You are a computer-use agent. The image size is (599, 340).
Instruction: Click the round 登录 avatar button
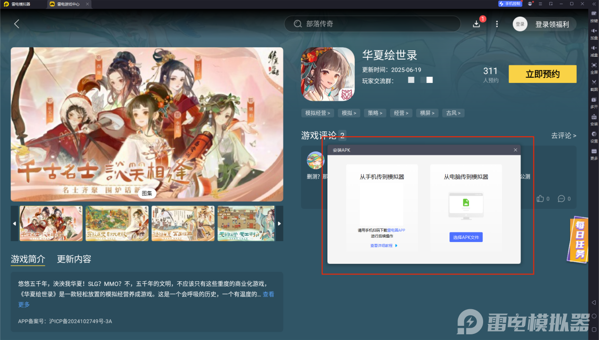click(520, 24)
